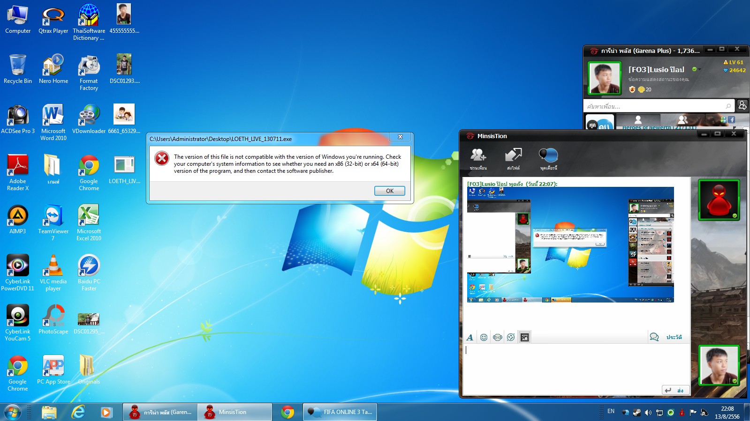Screen dimensions: 750x421
Task: Open TeamViewer 7 shortcut
Action: coord(53,223)
